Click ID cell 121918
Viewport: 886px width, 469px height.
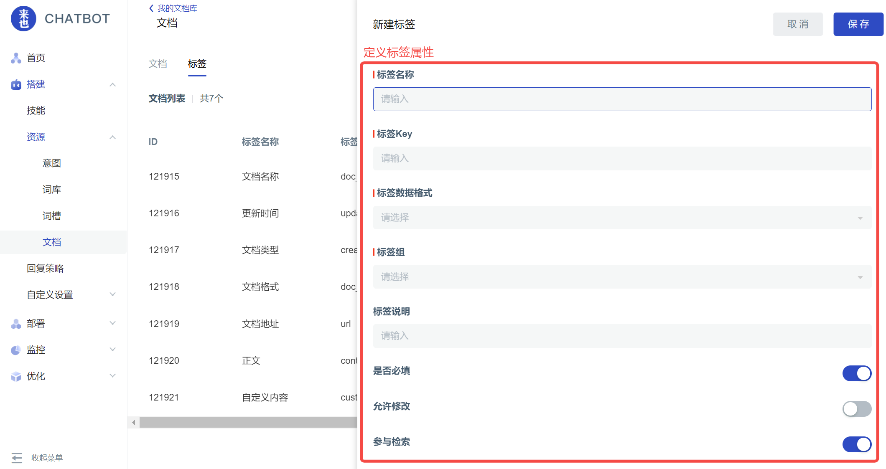(164, 287)
